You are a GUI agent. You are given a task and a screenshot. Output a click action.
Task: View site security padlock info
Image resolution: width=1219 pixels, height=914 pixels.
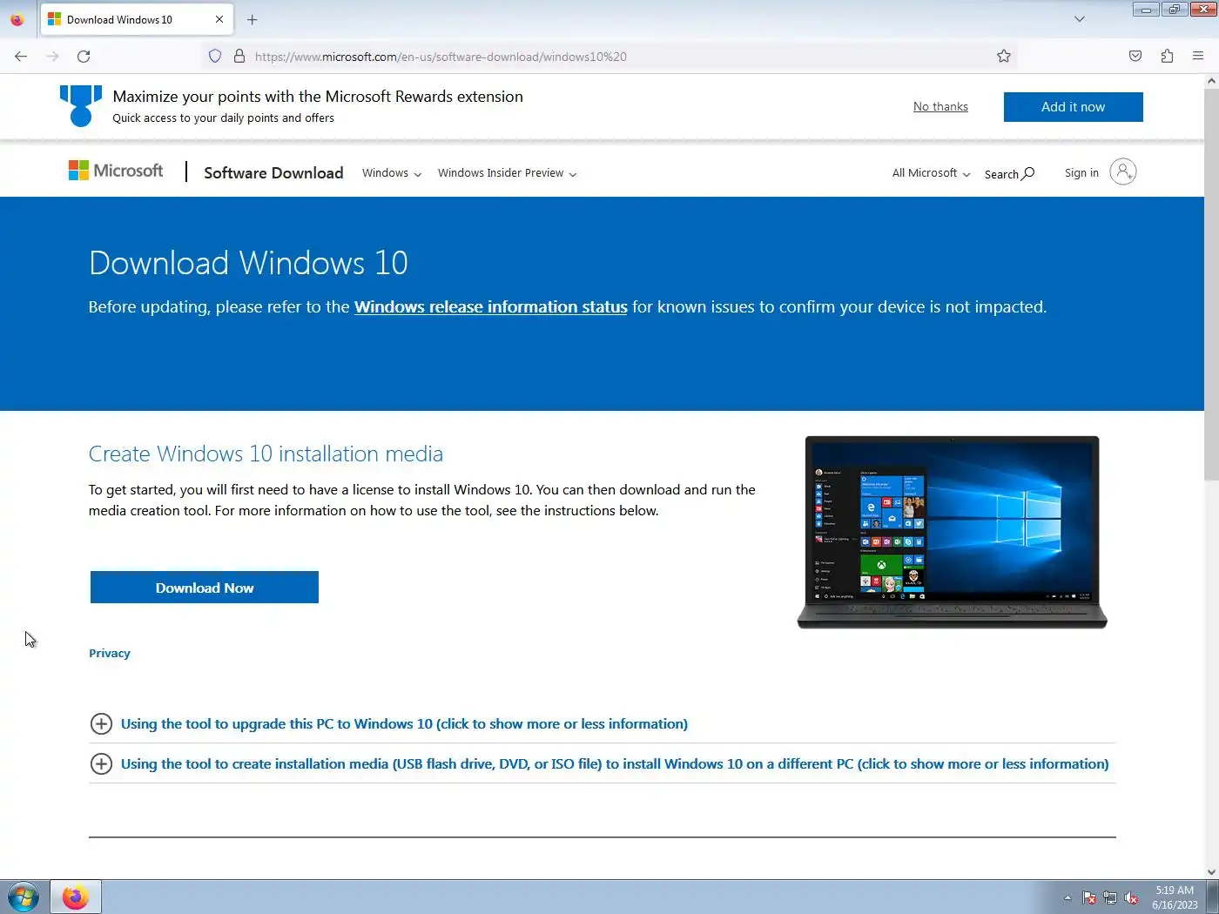pos(239,56)
